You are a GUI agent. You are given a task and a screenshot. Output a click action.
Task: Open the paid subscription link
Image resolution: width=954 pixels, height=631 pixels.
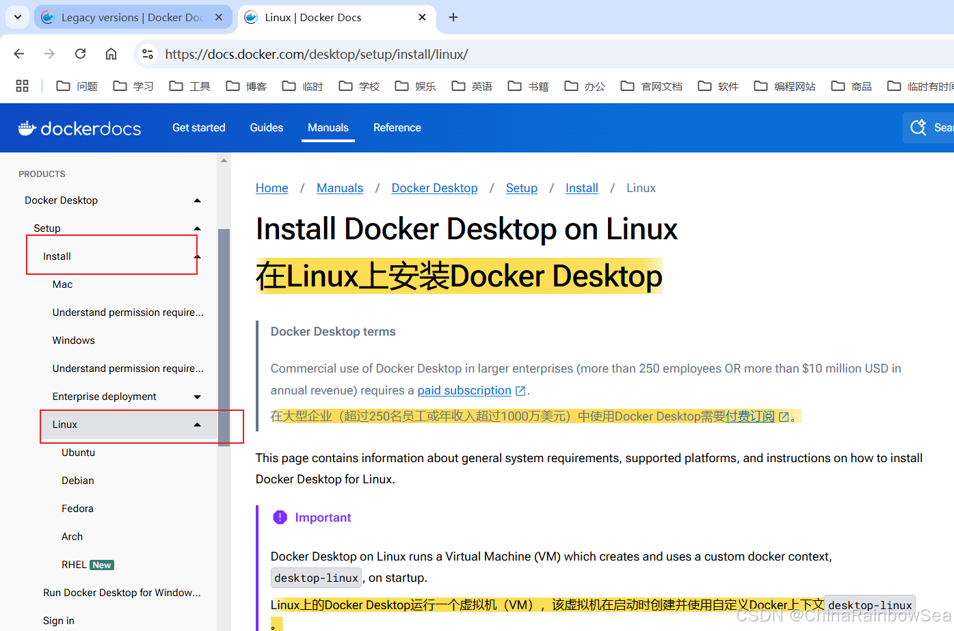[464, 390]
